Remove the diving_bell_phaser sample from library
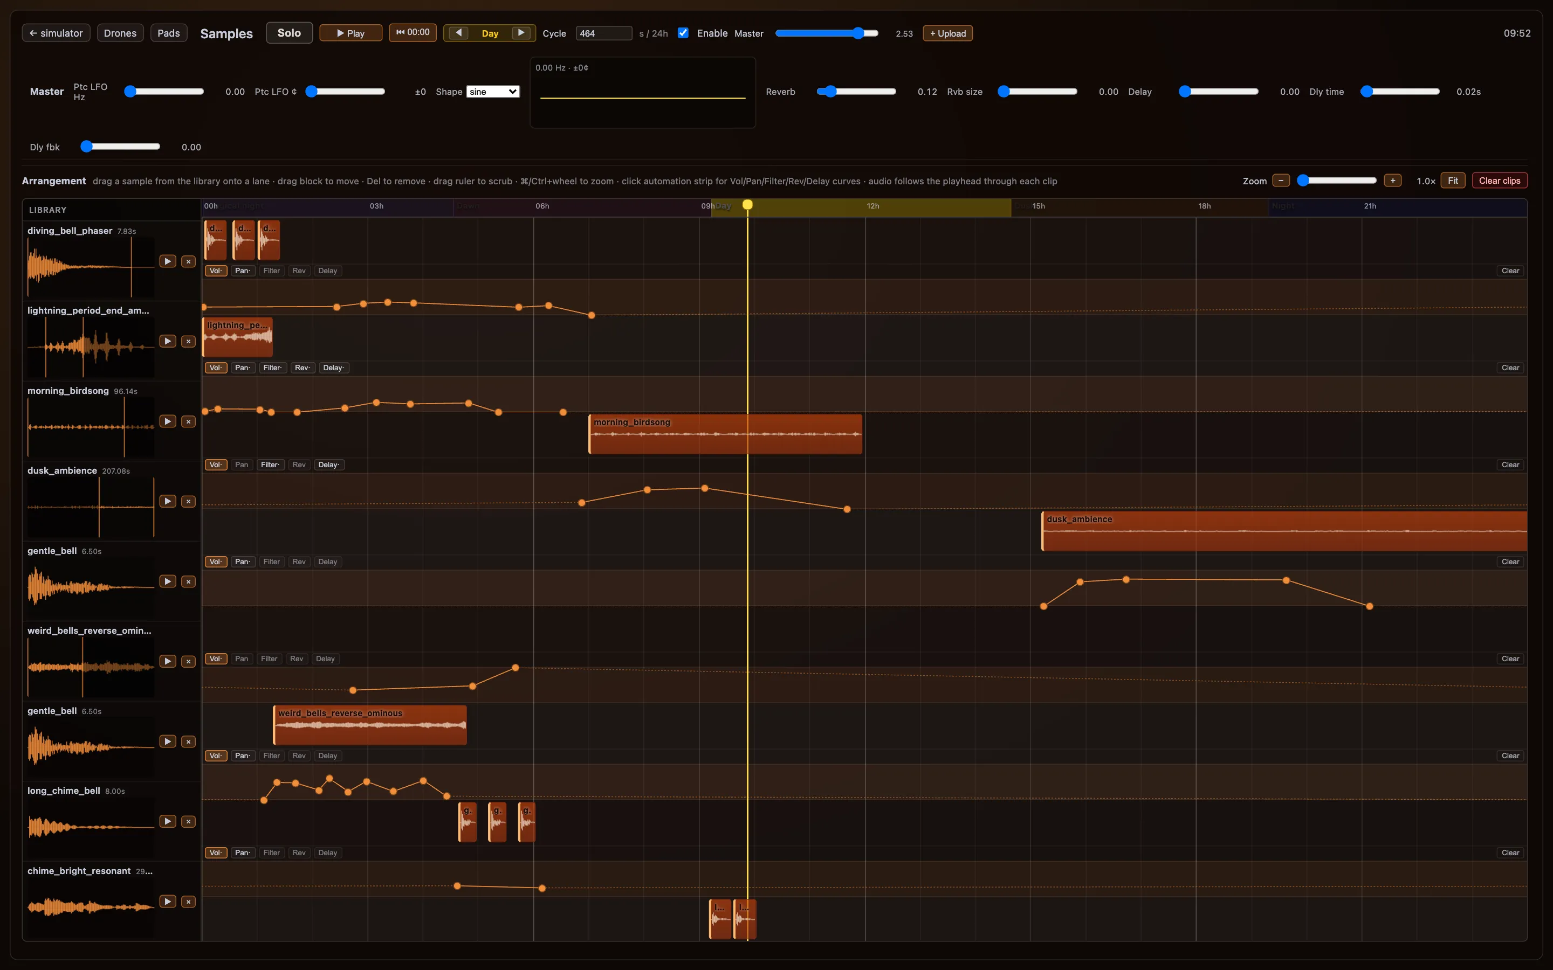The height and width of the screenshot is (970, 1553). point(188,261)
